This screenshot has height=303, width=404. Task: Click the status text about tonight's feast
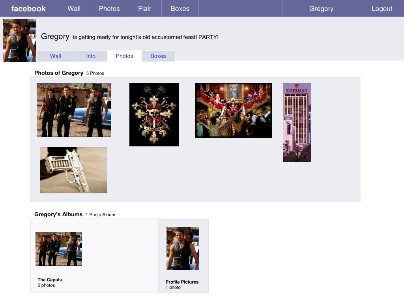(146, 37)
